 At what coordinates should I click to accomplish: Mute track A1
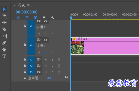pos(45,59)
